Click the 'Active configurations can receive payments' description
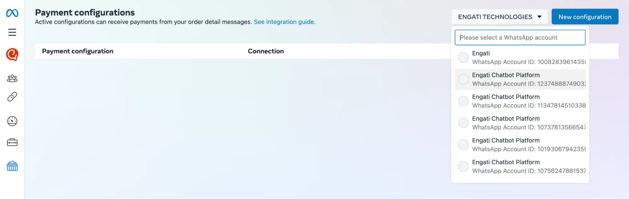Viewport: 629px width, 199px height. [x=143, y=22]
